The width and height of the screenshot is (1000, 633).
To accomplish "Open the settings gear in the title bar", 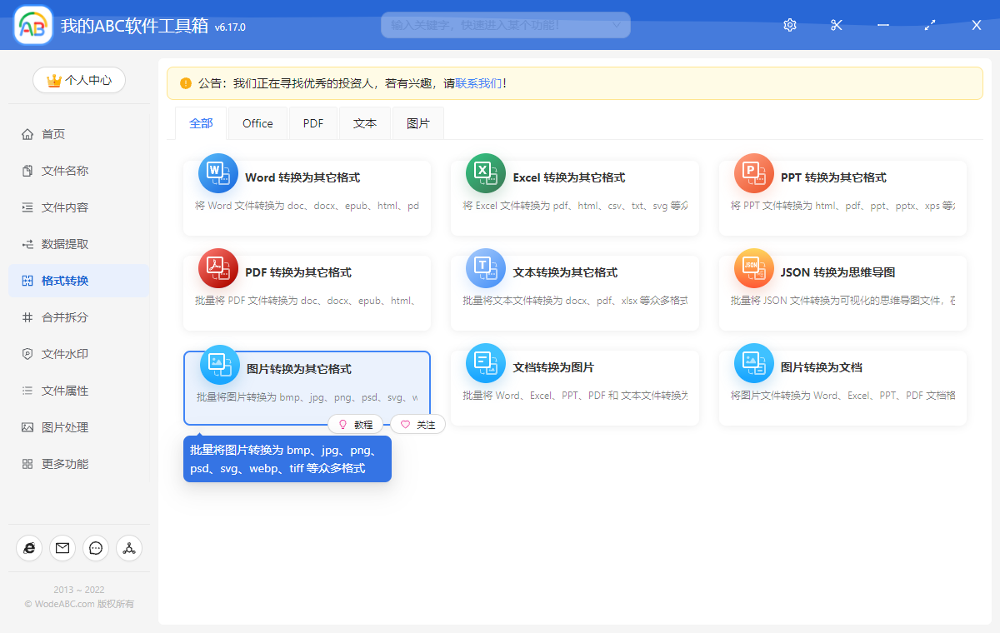I will (789, 25).
